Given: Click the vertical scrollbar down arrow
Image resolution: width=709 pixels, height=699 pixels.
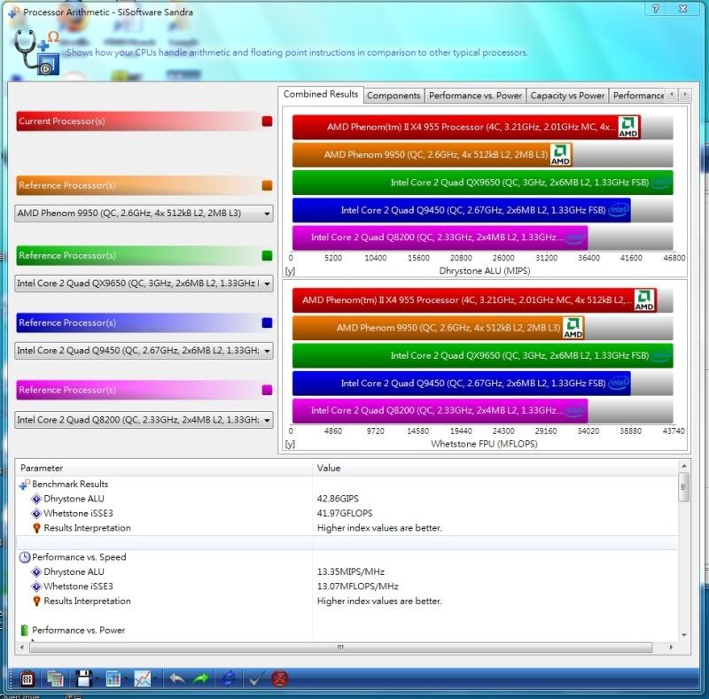Looking at the screenshot, I should click(x=683, y=635).
